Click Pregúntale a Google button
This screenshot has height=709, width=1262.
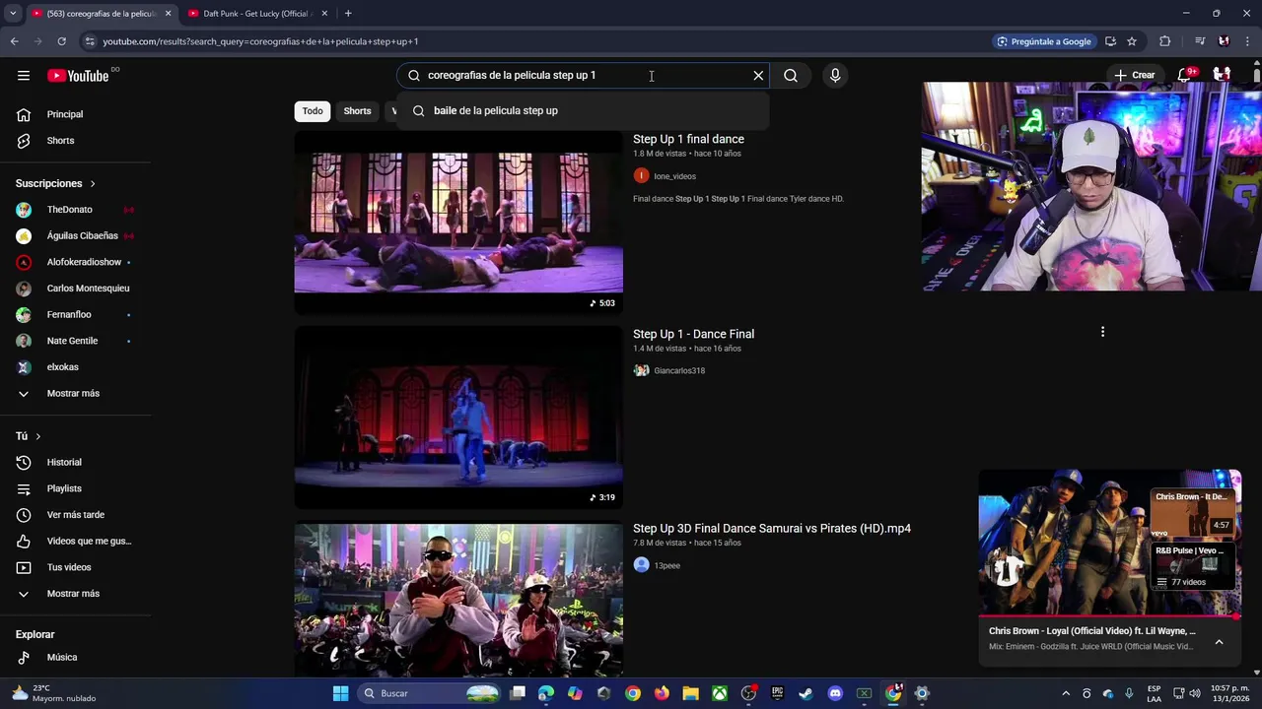point(1044,41)
